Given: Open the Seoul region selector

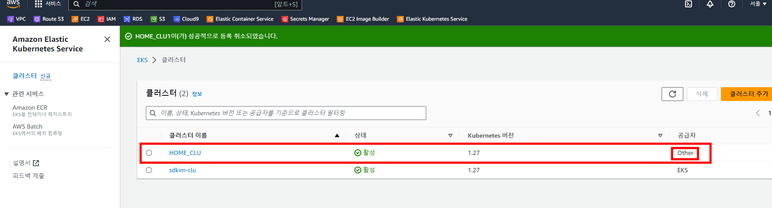Looking at the screenshot, I should point(758,4).
